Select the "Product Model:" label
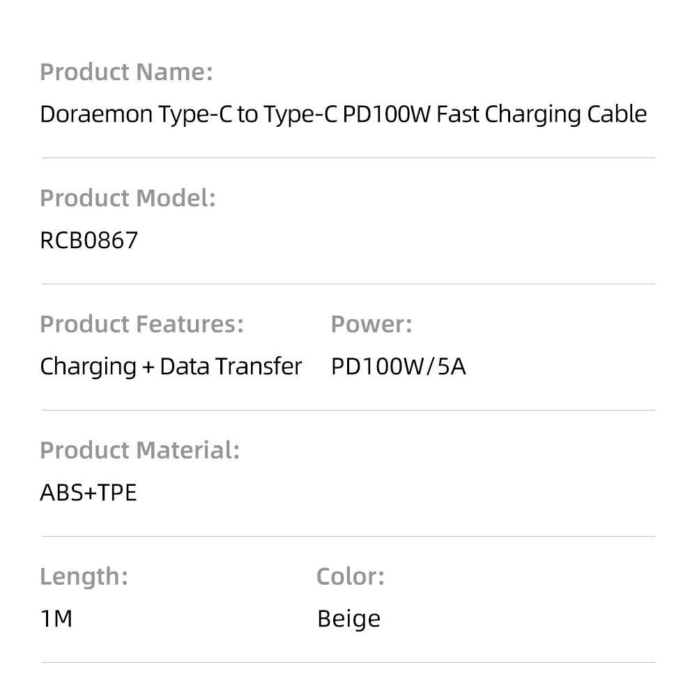 [128, 199]
